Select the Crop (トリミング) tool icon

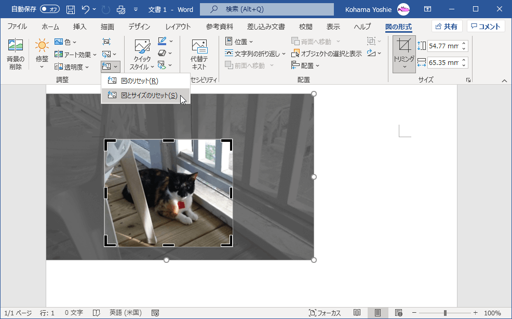click(404, 45)
